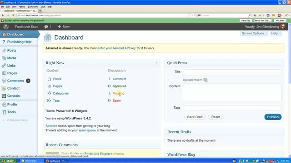Click the Dashboard home icon in sidebar
The image size is (291, 163).
4,34
